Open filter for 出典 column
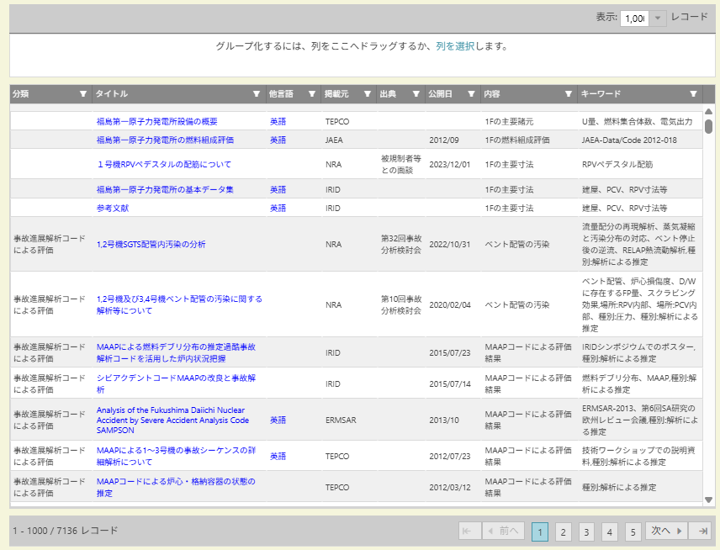The width and height of the screenshot is (720, 550). tap(416, 93)
